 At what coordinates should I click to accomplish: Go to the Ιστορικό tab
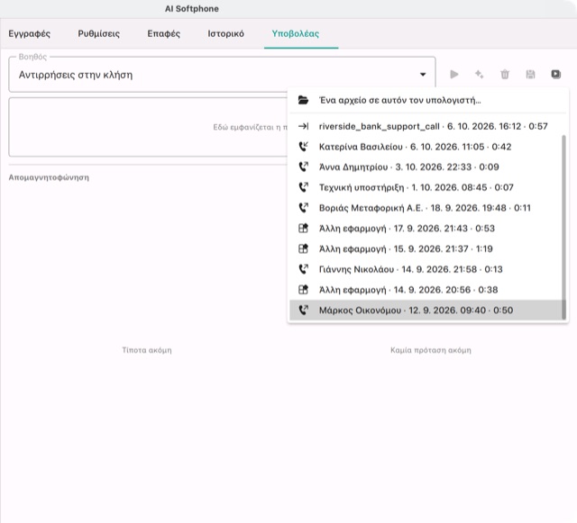[225, 34]
